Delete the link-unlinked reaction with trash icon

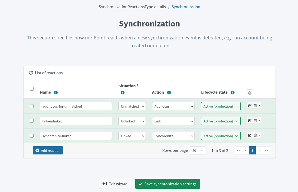click(x=255, y=120)
